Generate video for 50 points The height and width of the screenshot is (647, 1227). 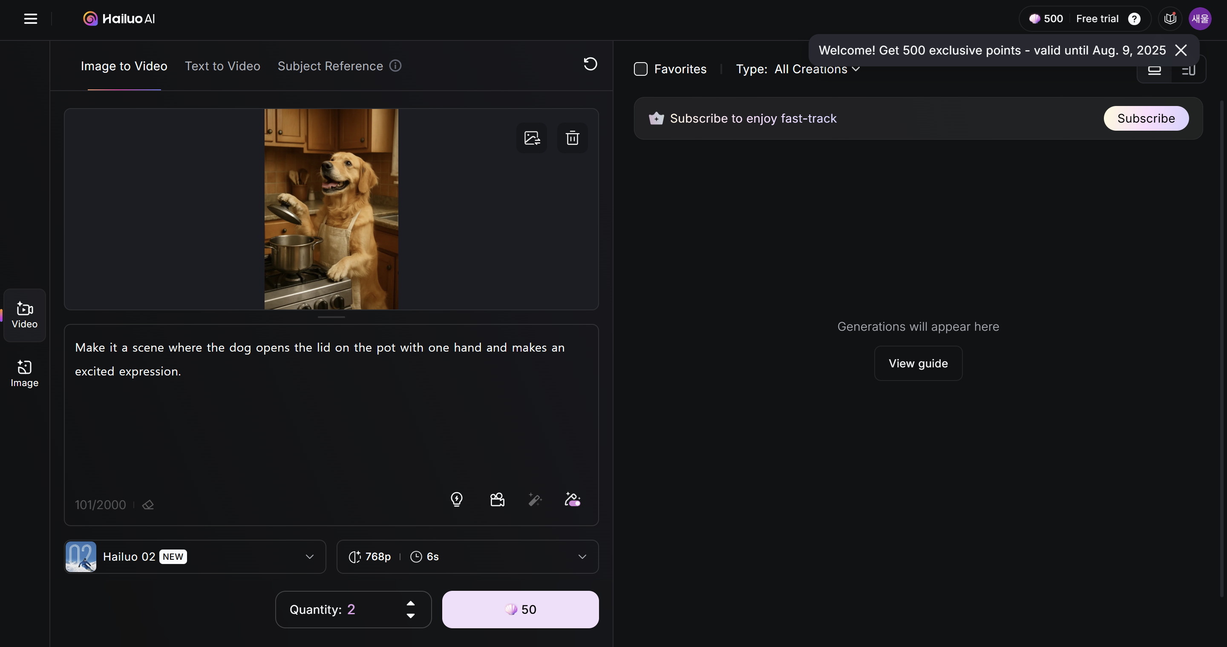tap(520, 610)
